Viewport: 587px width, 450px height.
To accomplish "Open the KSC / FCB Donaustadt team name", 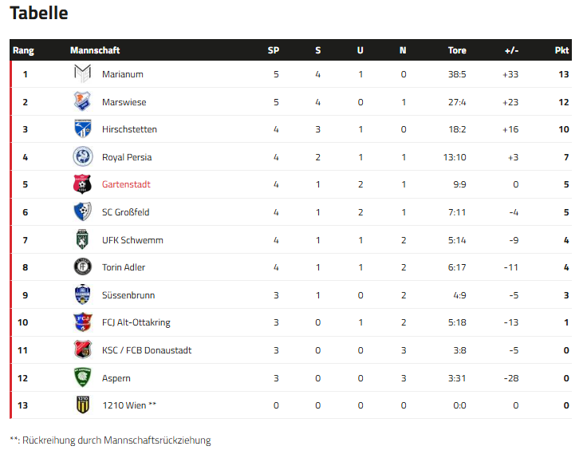I will 147,350.
